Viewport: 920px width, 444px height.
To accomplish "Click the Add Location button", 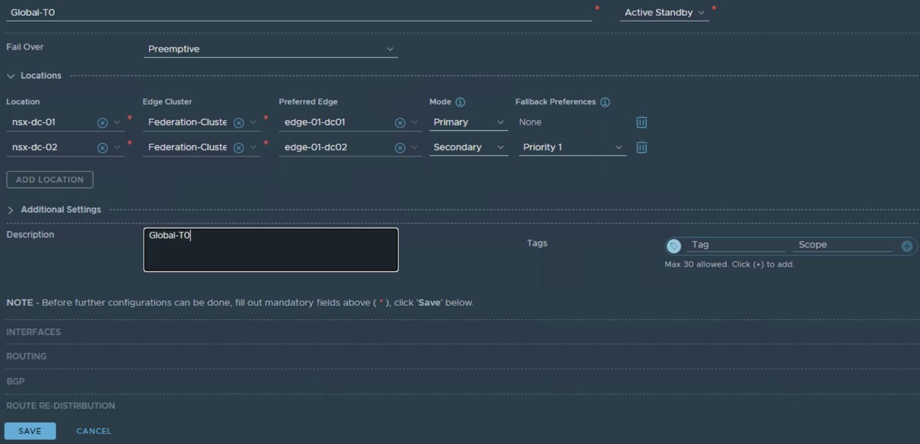I will [x=50, y=180].
